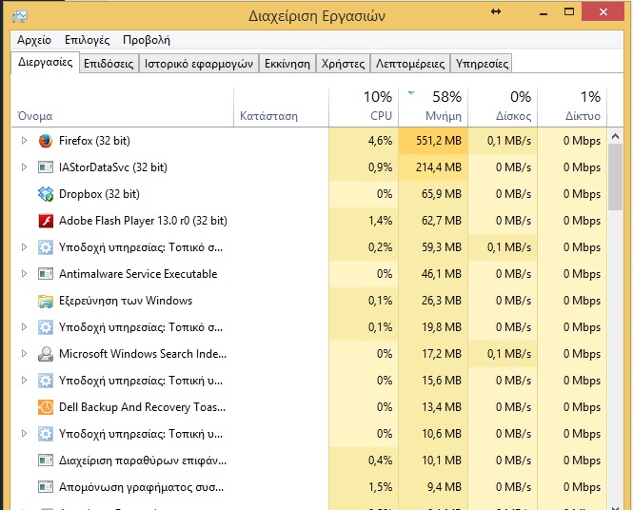Screen dimensions: 633x510
Task: Expand the service host row using 59,3 MB
Action: 24,247
